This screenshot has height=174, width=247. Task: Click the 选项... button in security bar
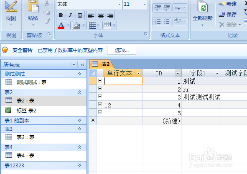click(x=122, y=50)
